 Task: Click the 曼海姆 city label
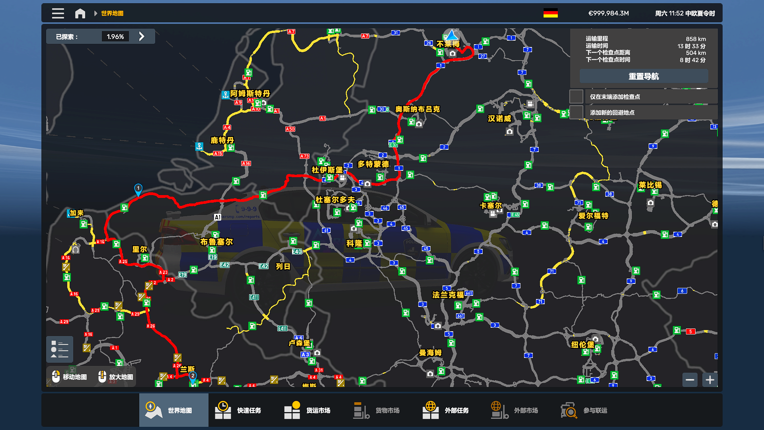click(x=431, y=353)
